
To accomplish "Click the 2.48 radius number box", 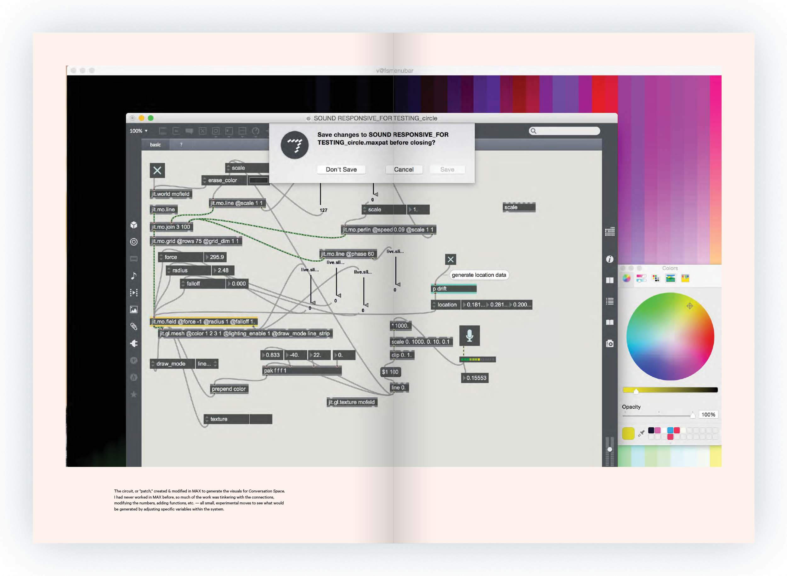I will tap(223, 270).
